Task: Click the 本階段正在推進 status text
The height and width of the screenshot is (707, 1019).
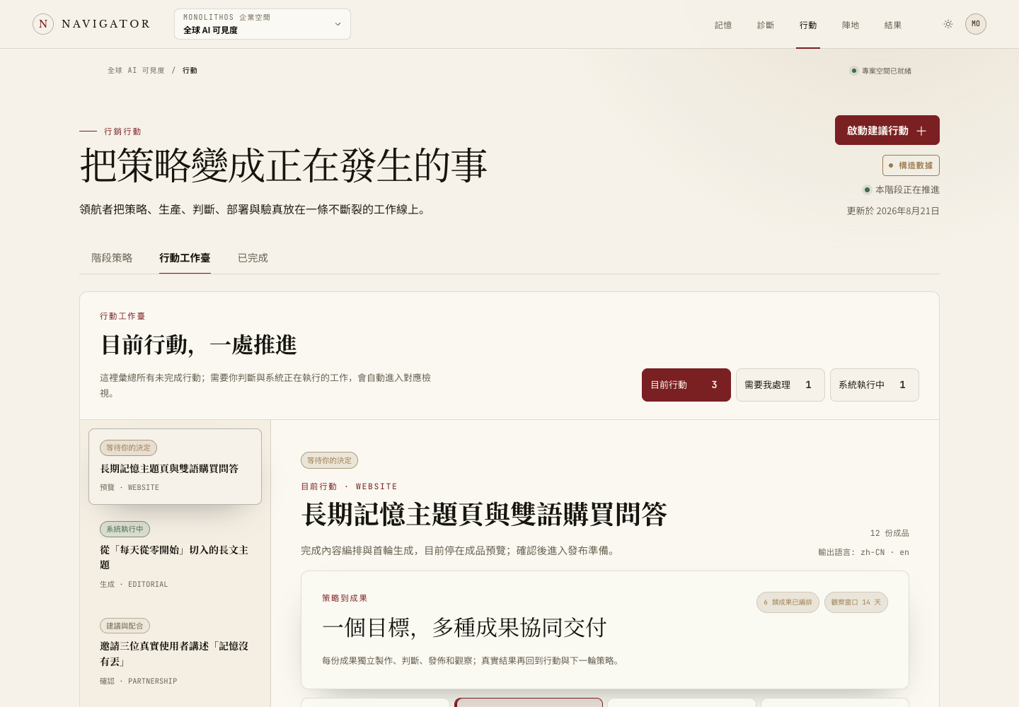Action: click(907, 189)
